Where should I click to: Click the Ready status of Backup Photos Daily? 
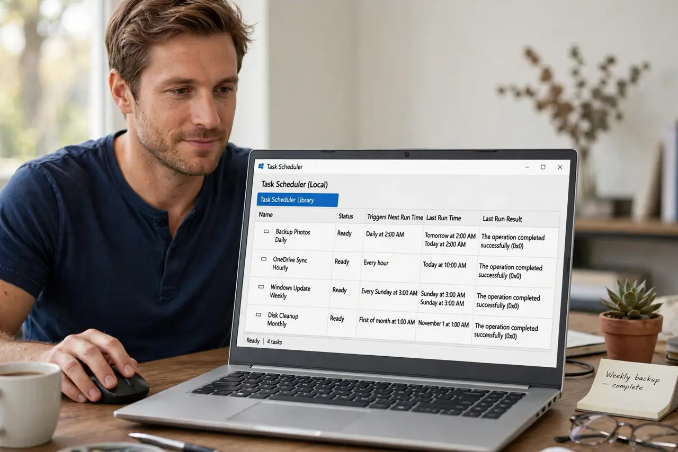click(344, 233)
